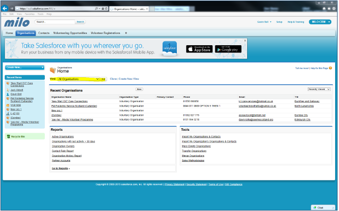Open the browser File menu
Screen dimensions: 339x211
coord(4,14)
